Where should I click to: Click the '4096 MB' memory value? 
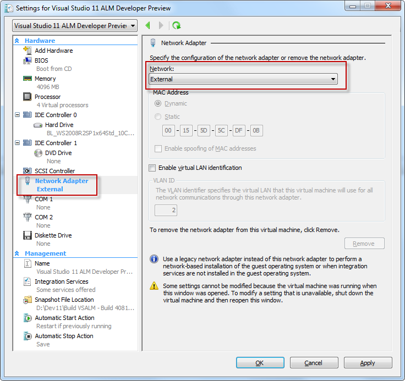[48, 87]
